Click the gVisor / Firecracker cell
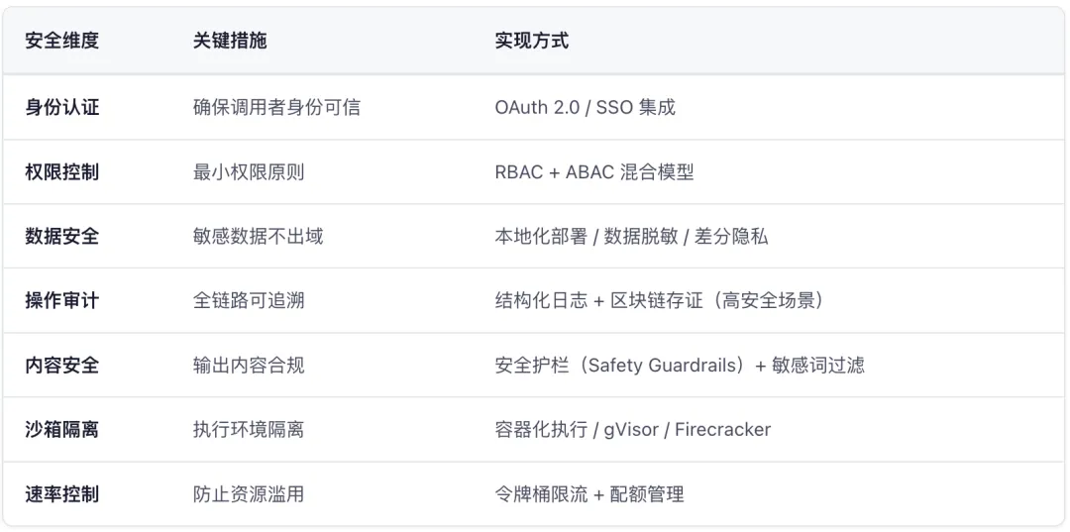This screenshot has height=532, width=1070. (632, 430)
